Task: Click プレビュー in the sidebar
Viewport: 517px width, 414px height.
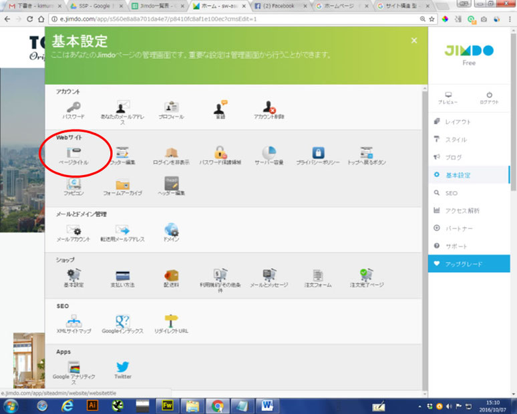Action: click(448, 98)
